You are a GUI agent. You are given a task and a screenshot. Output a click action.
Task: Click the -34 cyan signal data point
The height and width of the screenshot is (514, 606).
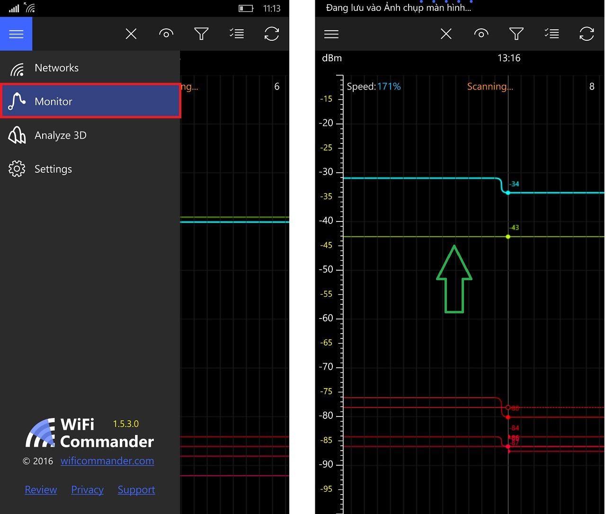click(x=508, y=193)
